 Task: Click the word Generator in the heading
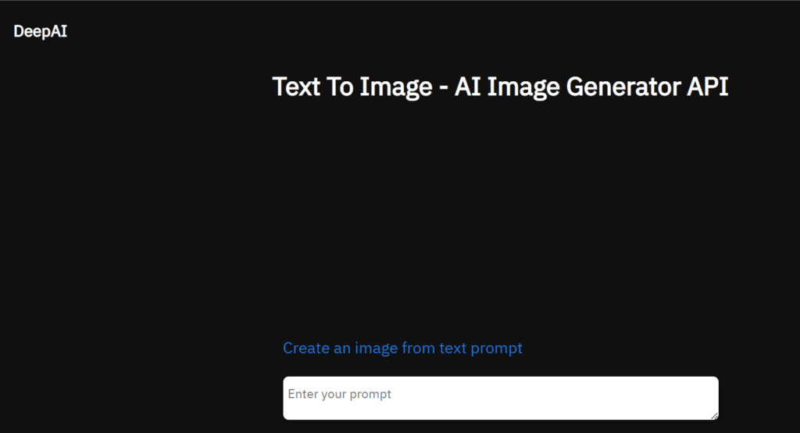(x=623, y=87)
